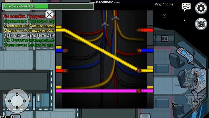
Task: Click the connected yellow wire on the right
Action: pos(145,71)
